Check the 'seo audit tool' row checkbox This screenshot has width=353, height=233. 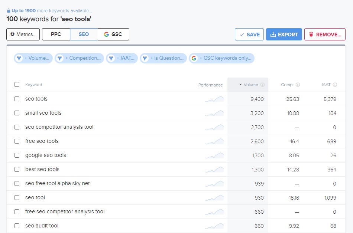click(17, 226)
